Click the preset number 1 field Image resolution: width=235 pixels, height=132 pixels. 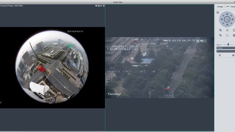click(226, 51)
